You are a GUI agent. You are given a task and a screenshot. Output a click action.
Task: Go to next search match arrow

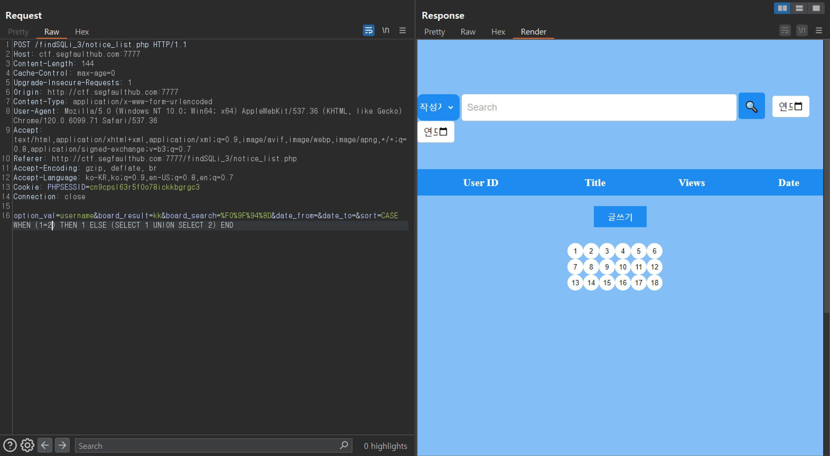(62, 445)
